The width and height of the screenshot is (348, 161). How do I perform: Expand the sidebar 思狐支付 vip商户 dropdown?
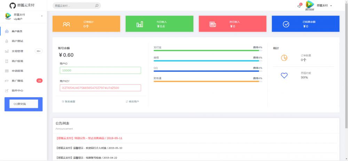[x=42, y=16]
